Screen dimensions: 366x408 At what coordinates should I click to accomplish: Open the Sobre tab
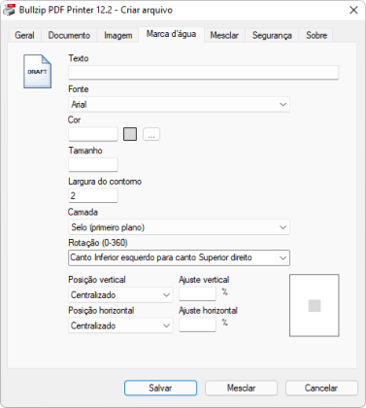click(x=316, y=35)
